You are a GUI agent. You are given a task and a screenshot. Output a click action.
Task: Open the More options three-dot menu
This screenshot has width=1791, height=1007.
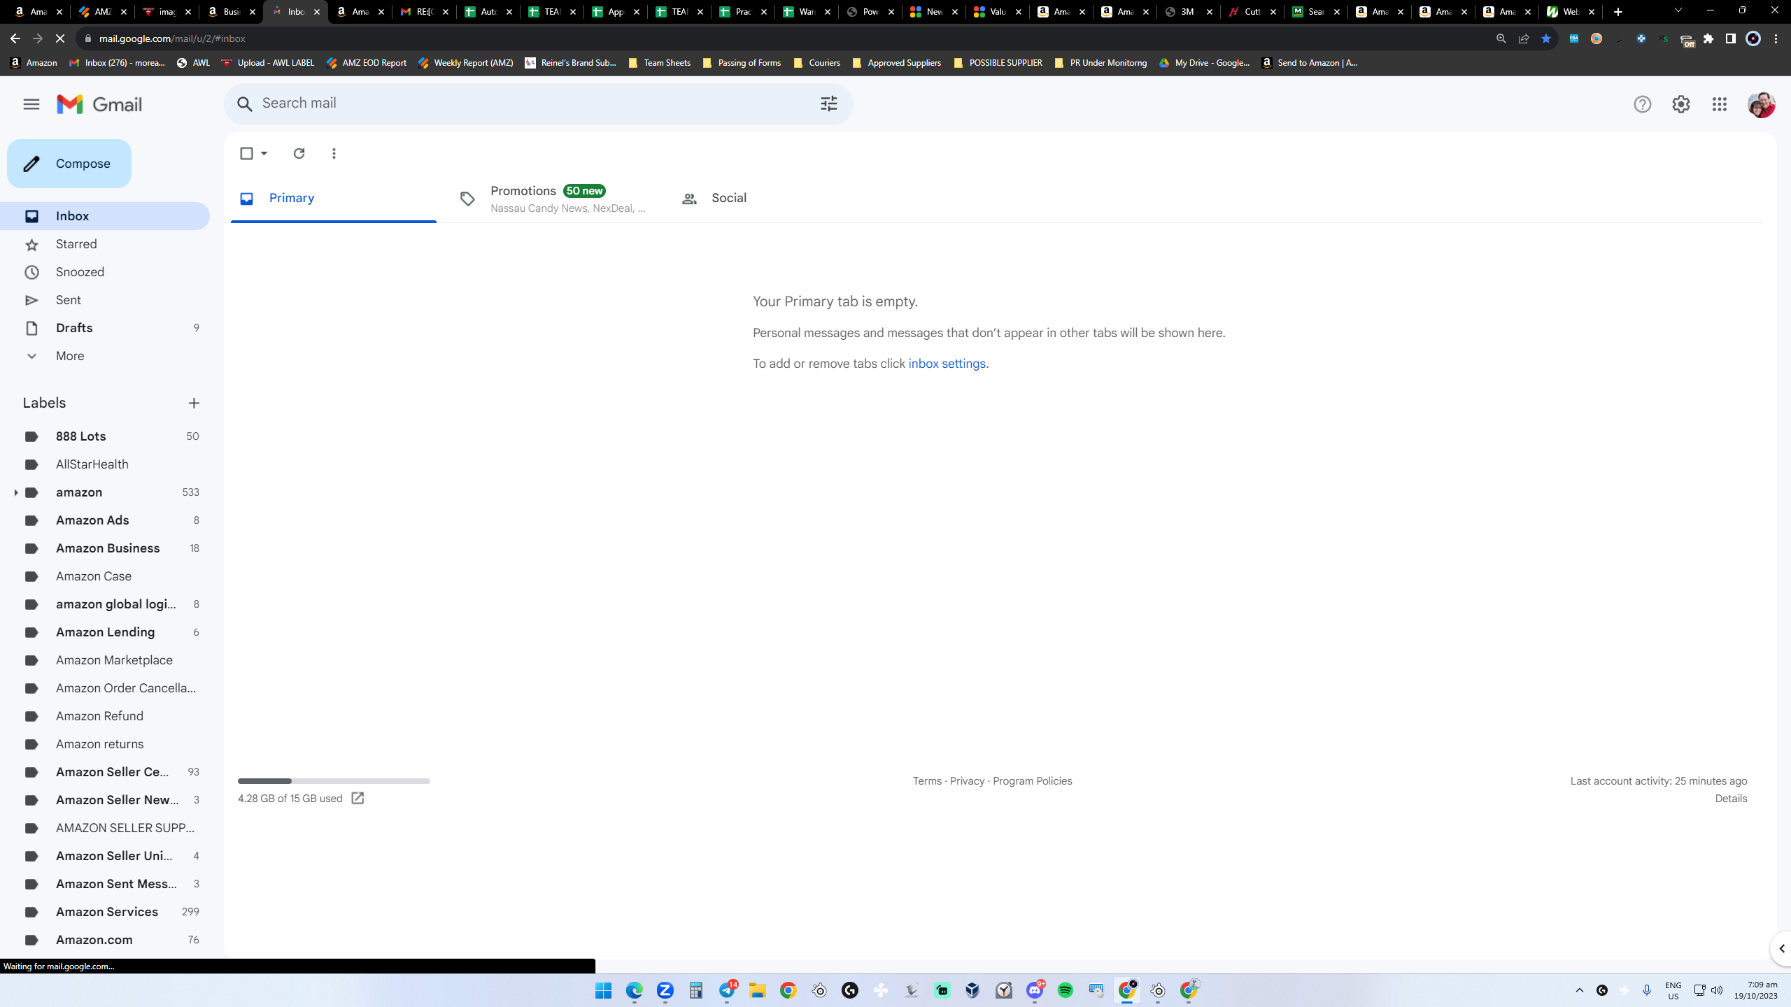[334, 153]
